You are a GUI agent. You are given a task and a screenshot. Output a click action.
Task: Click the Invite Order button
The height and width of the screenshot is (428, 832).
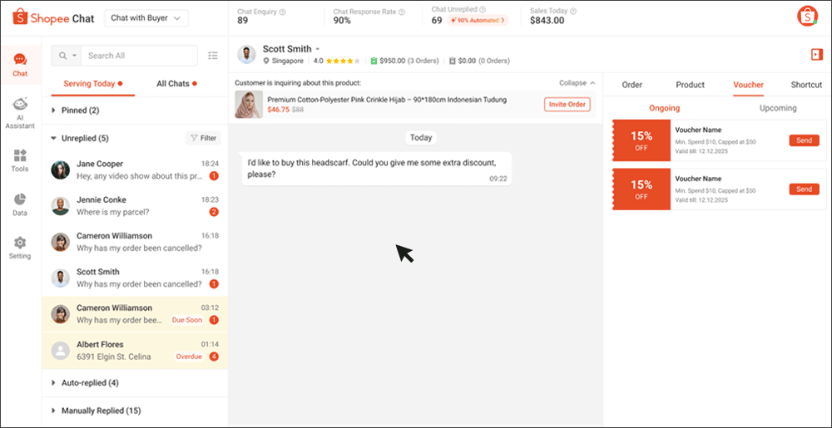(x=567, y=105)
